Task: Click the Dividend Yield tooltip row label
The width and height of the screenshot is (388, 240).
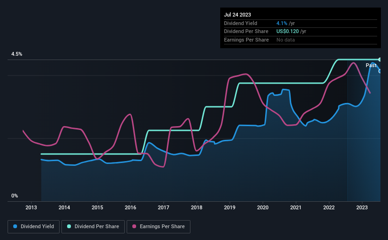Action: [241, 23]
